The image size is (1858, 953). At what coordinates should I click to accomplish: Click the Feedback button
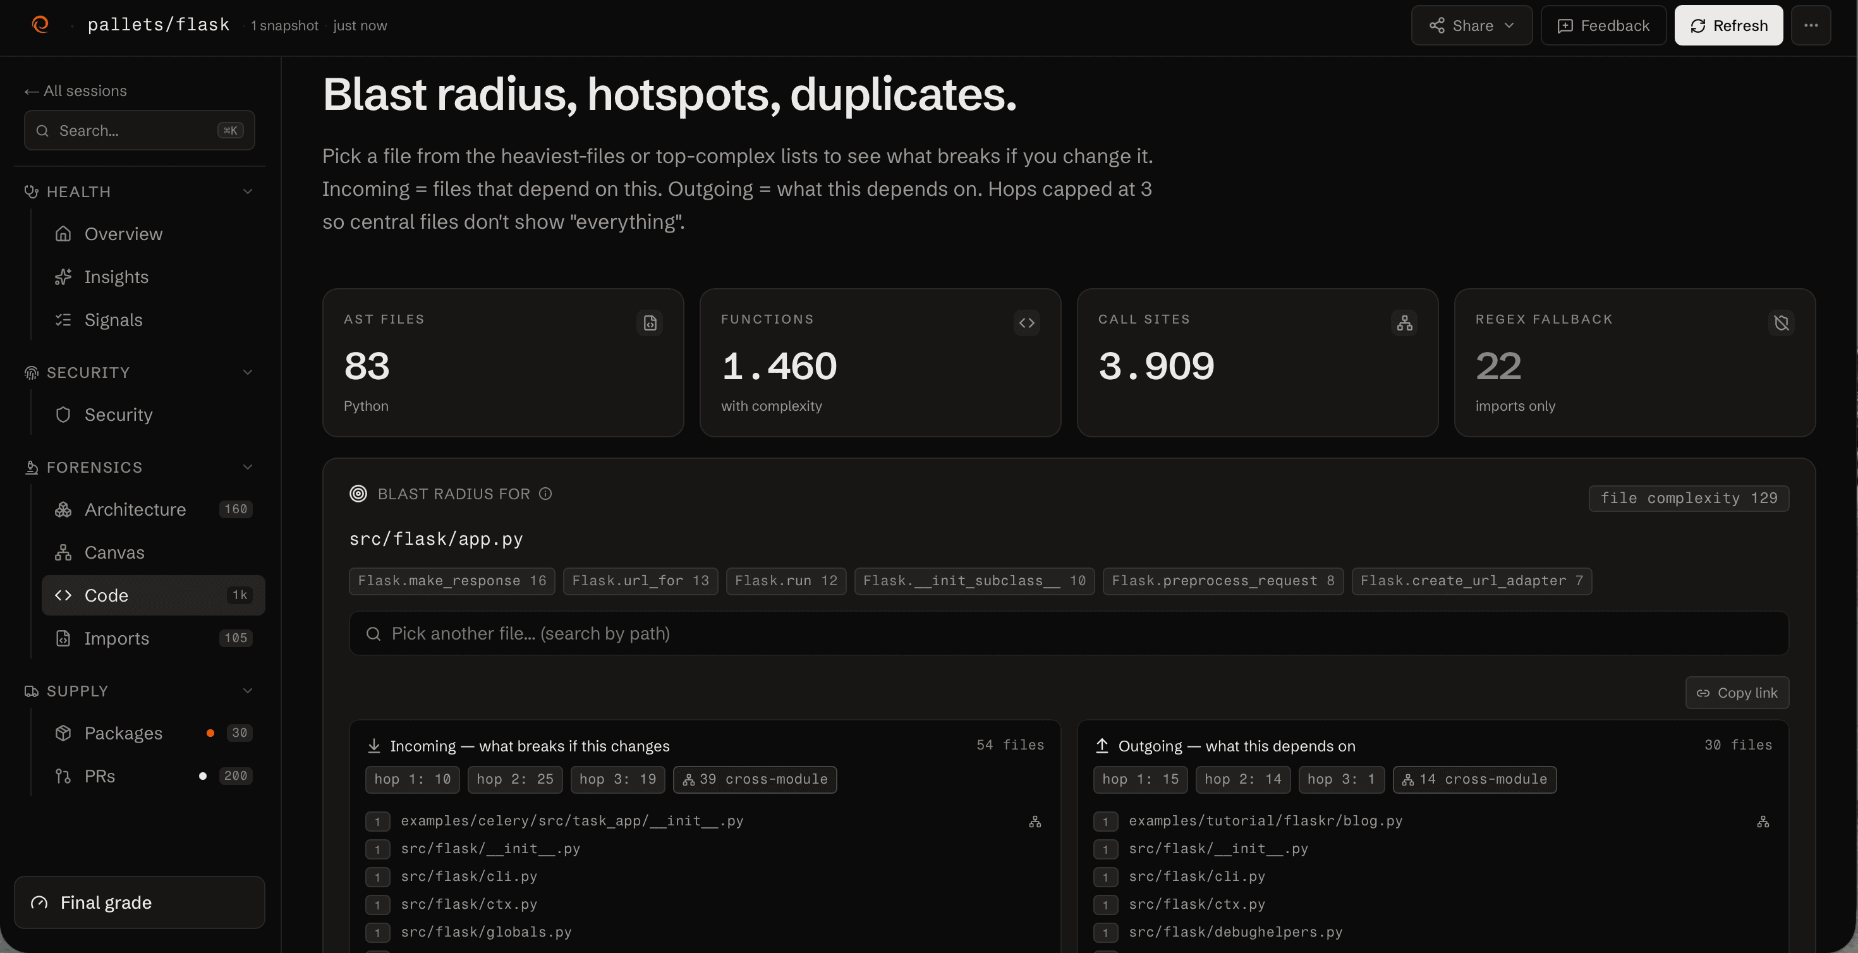click(1603, 25)
